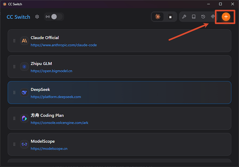Click the DeepSeek whale logo icon
Image resolution: width=239 pixels, height=167 pixels.
pos(24,92)
